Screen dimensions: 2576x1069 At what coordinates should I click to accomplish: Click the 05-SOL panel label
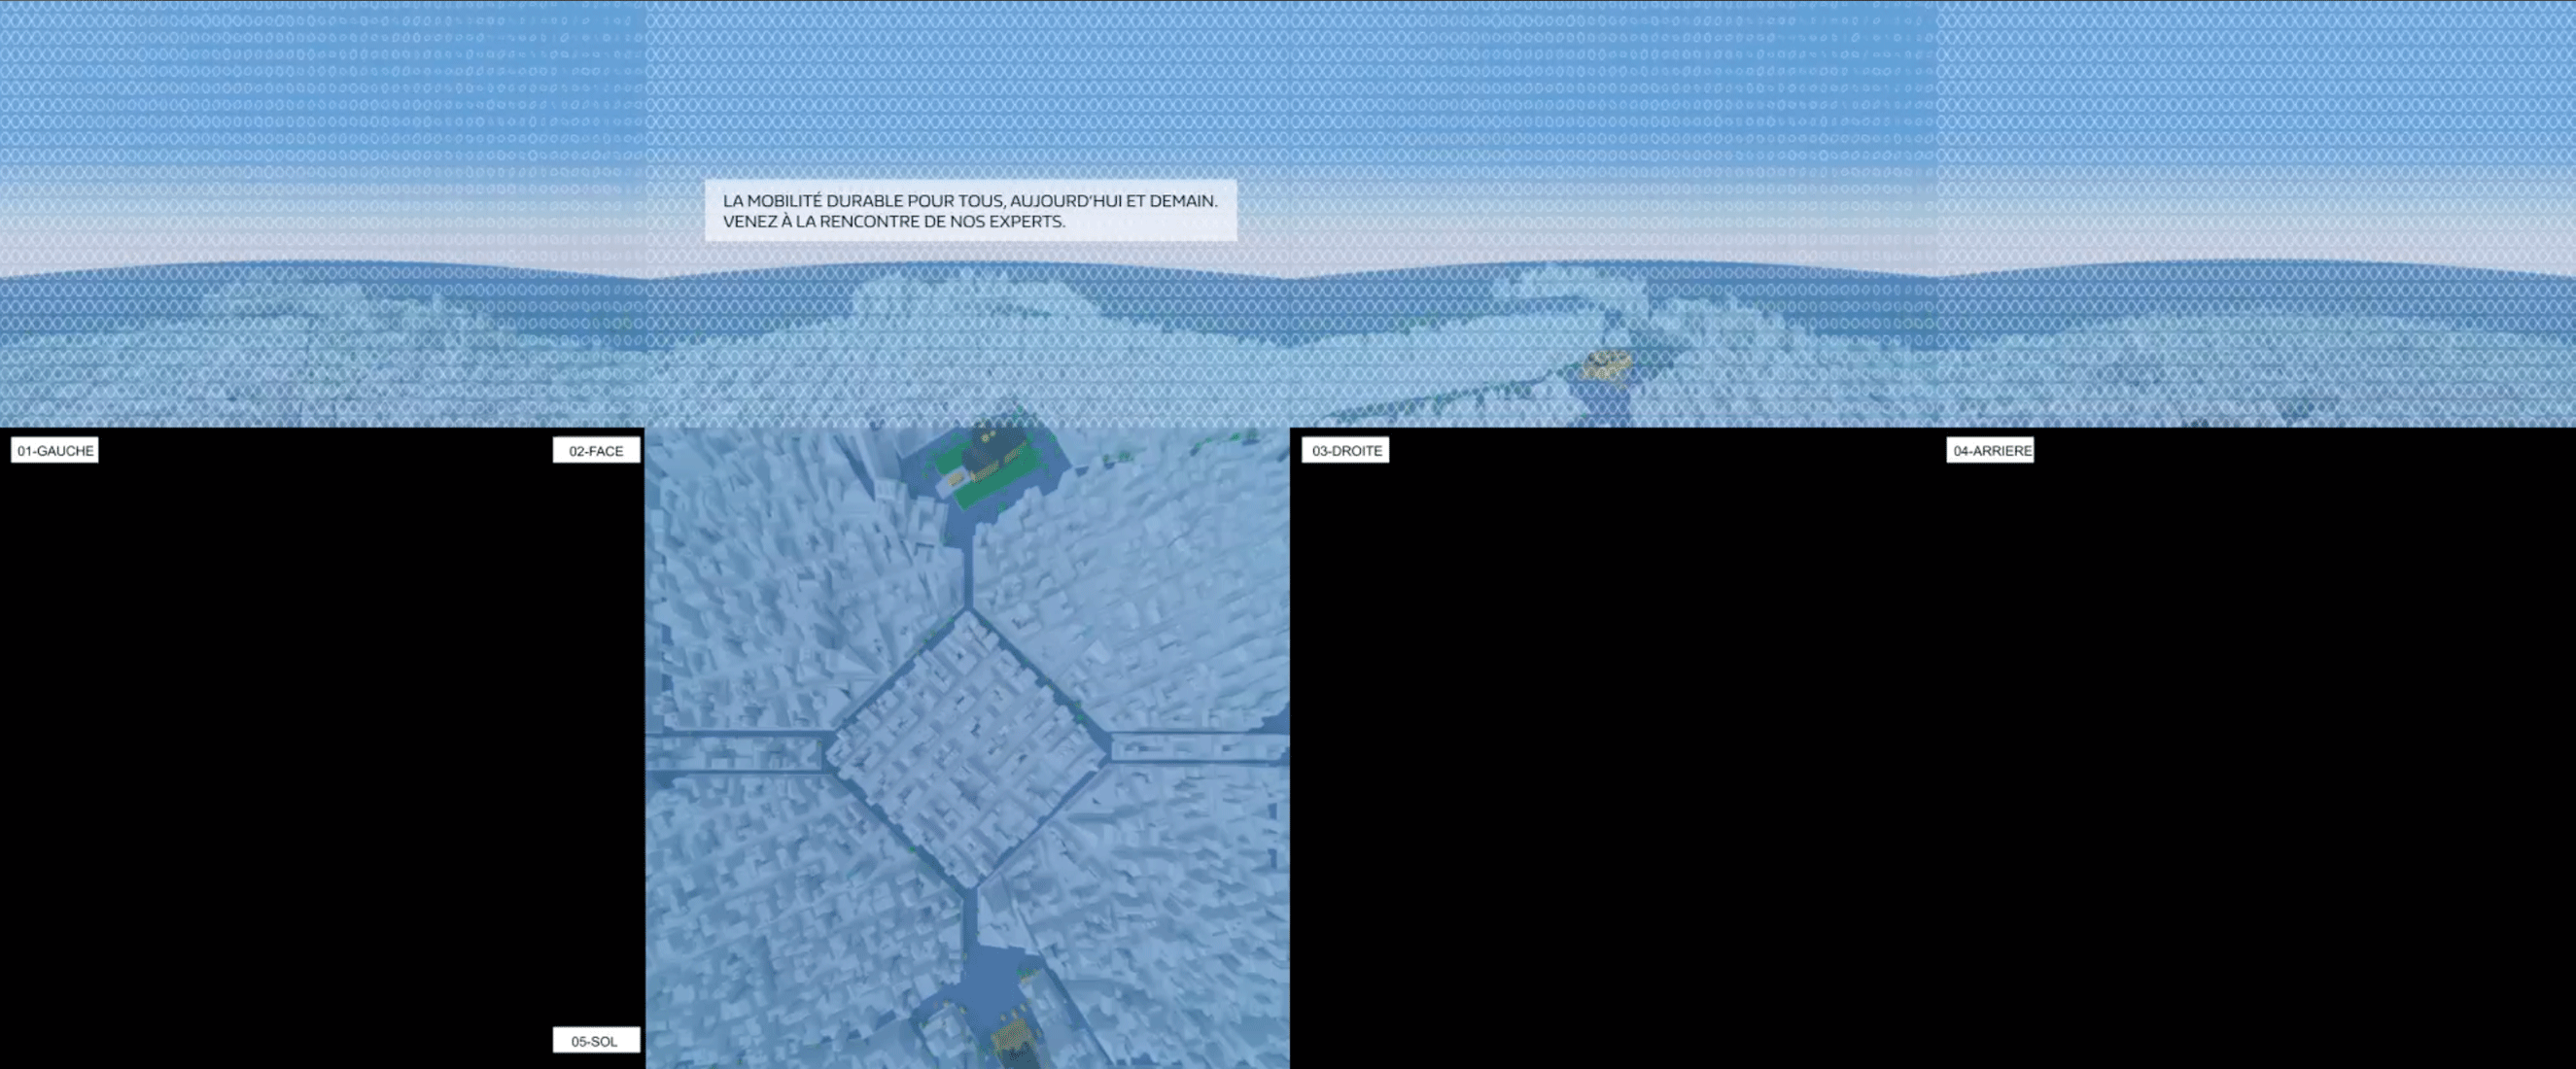(x=596, y=1040)
